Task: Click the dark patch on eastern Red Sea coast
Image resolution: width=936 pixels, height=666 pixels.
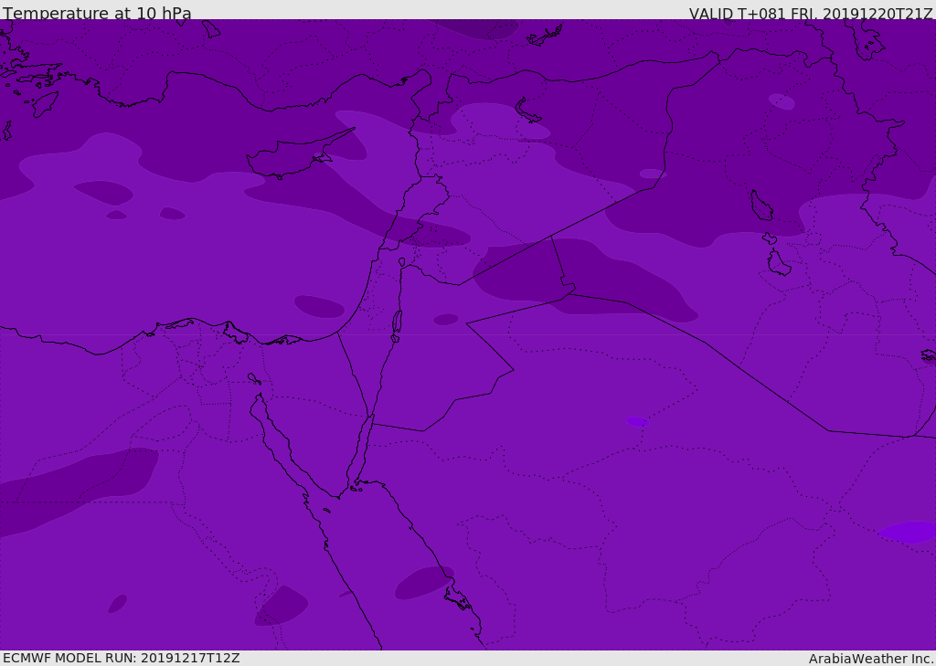Action: tap(423, 583)
